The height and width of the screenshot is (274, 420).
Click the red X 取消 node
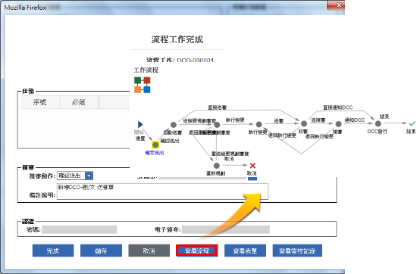point(252,166)
